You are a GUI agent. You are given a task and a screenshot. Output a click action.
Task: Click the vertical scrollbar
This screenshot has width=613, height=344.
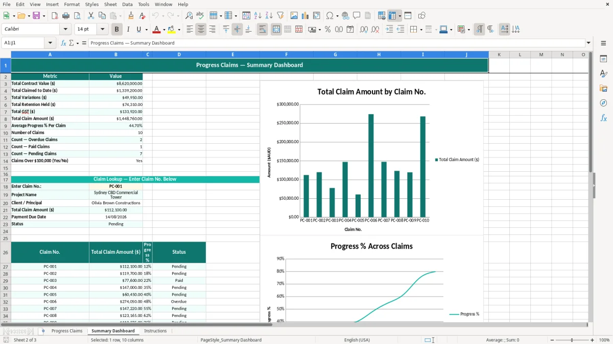(x=590, y=186)
